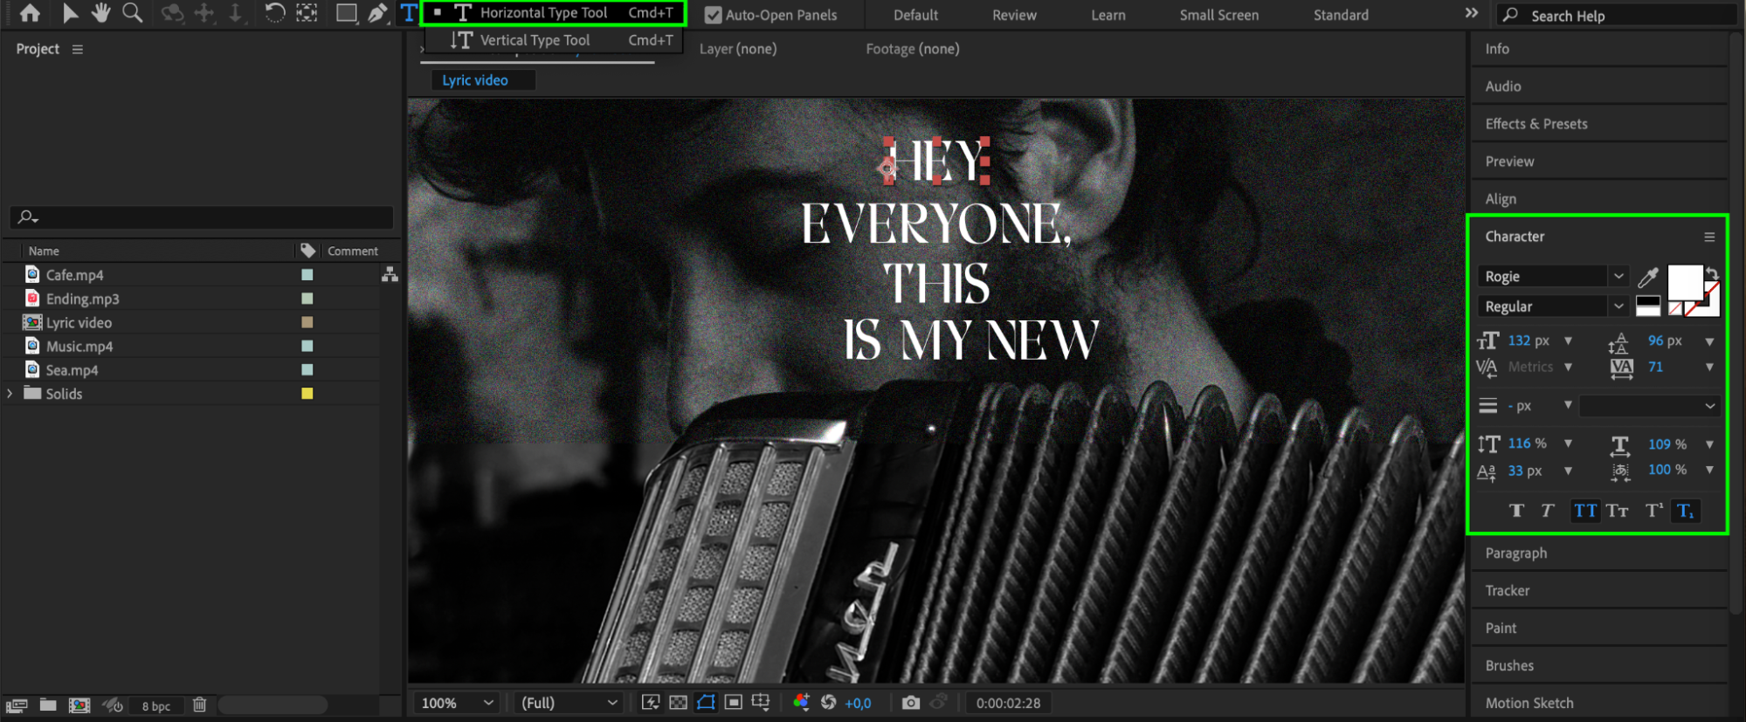1746x722 pixels.
Task: Click the active Type tool icon
Action: click(x=408, y=13)
